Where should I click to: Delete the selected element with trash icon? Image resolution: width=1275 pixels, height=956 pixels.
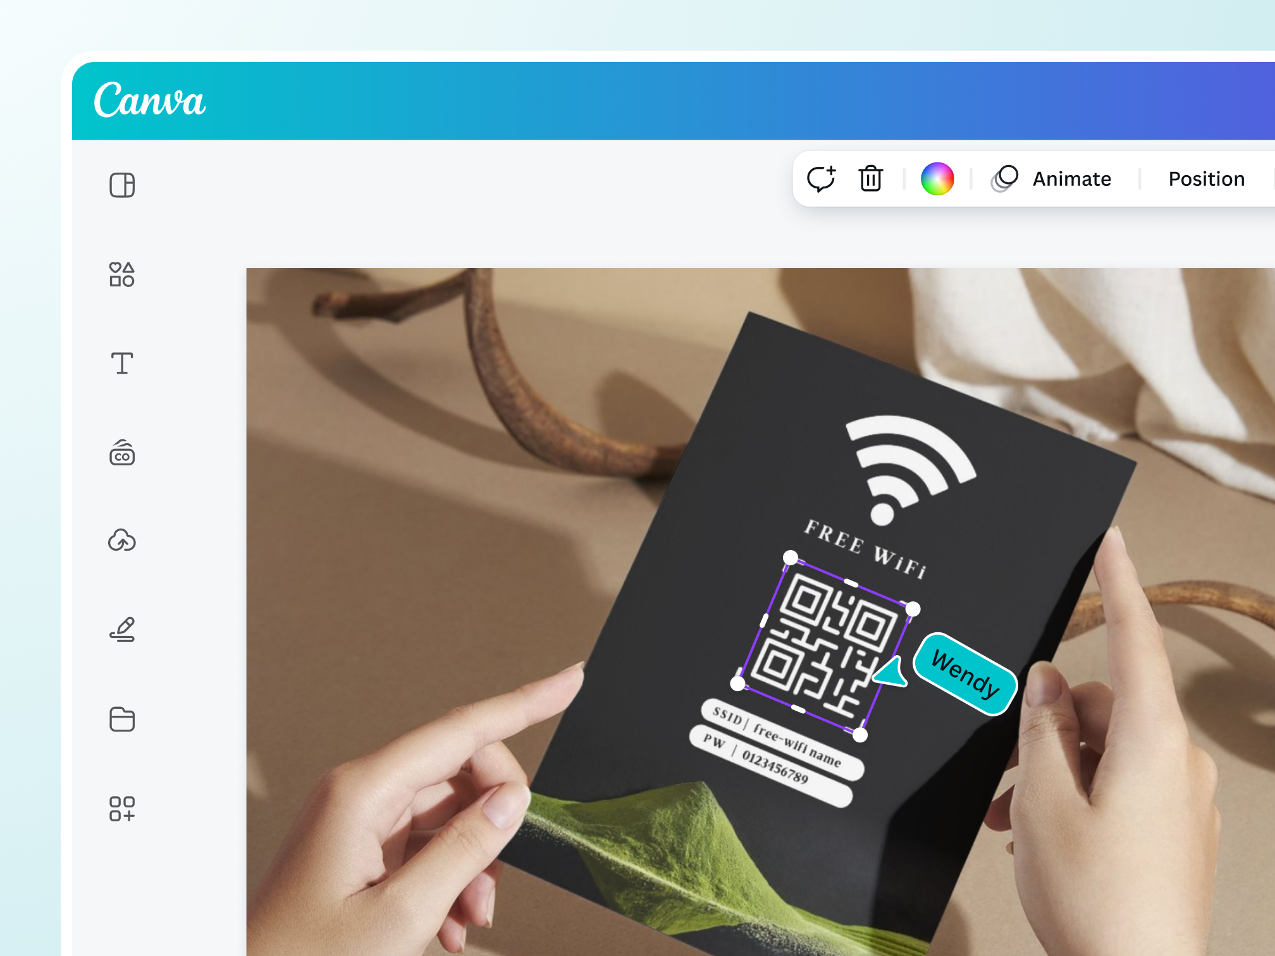click(x=871, y=179)
